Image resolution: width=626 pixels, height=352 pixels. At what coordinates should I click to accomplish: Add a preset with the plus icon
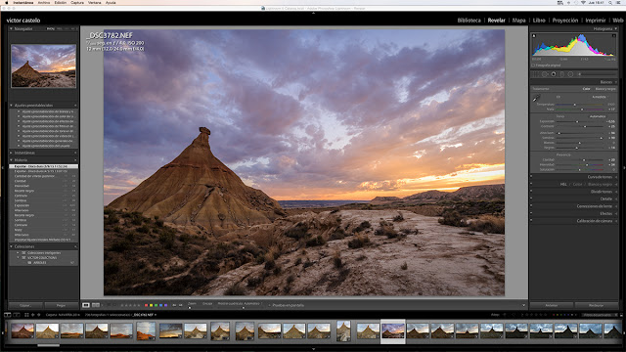coord(75,106)
